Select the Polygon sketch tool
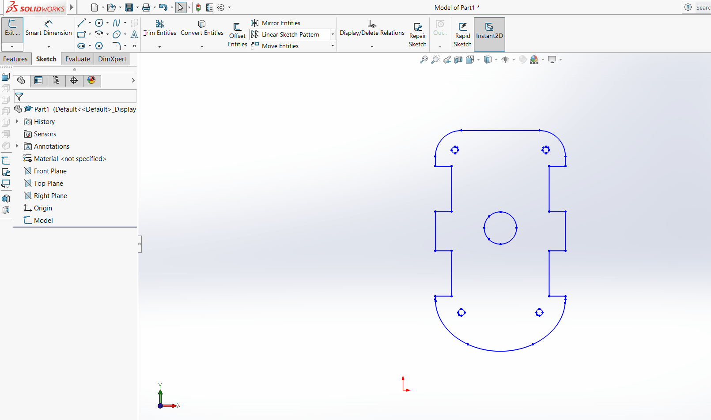711x420 pixels. [x=99, y=46]
